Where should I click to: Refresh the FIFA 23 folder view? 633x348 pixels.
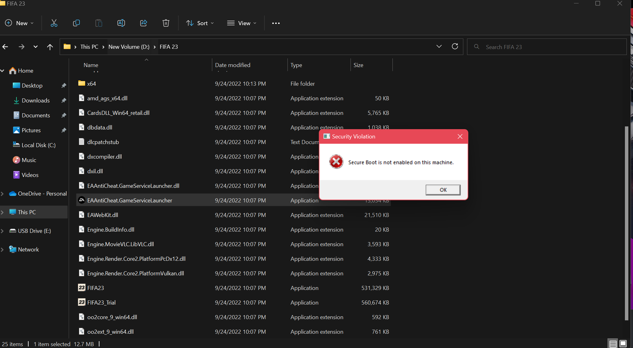point(455,47)
